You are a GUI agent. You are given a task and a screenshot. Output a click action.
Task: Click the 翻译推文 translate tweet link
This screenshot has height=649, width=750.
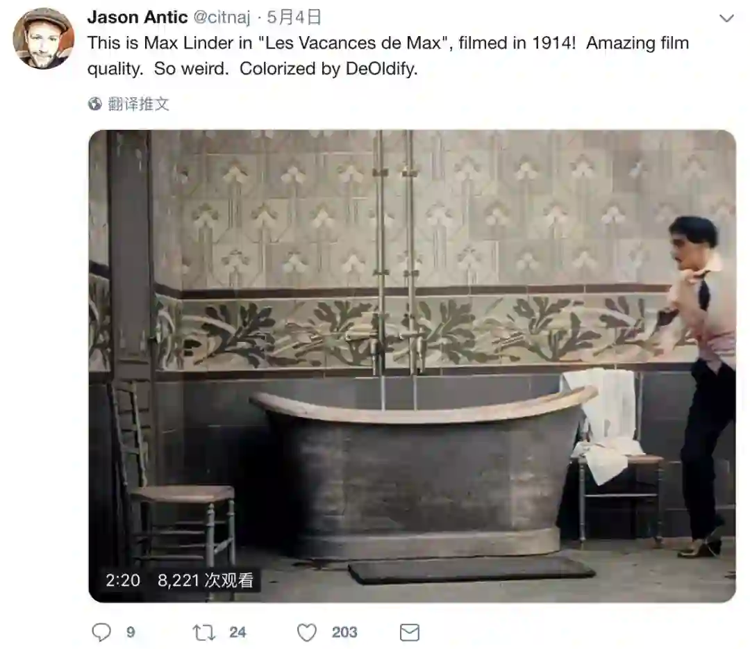[x=139, y=104]
